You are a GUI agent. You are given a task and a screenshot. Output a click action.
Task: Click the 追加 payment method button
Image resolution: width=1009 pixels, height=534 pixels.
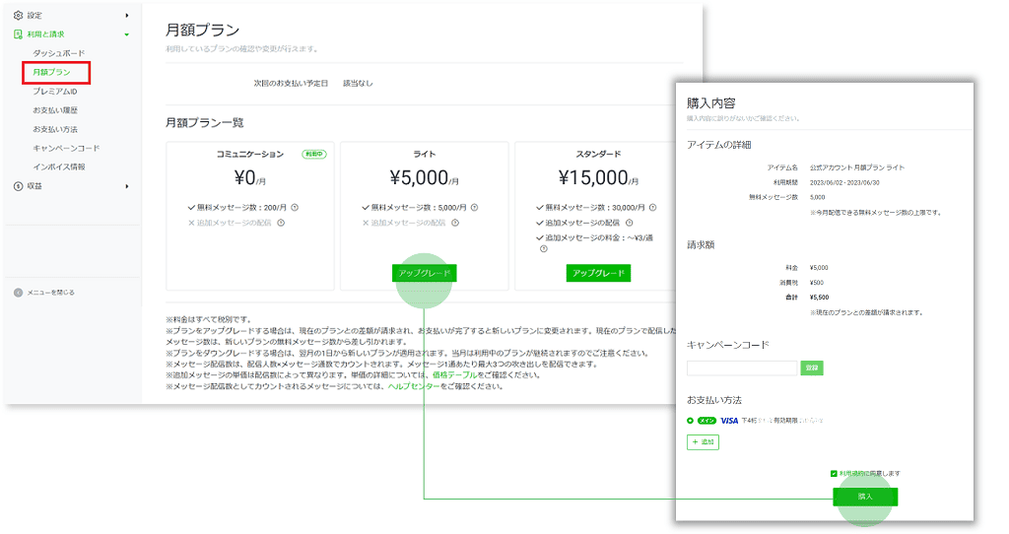(x=703, y=443)
